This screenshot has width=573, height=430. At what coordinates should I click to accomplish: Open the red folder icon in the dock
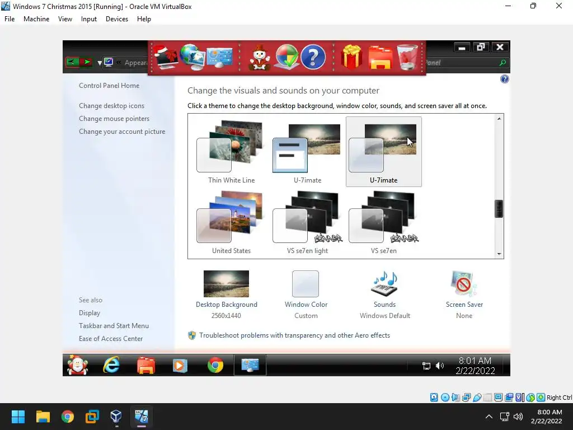coord(381,58)
